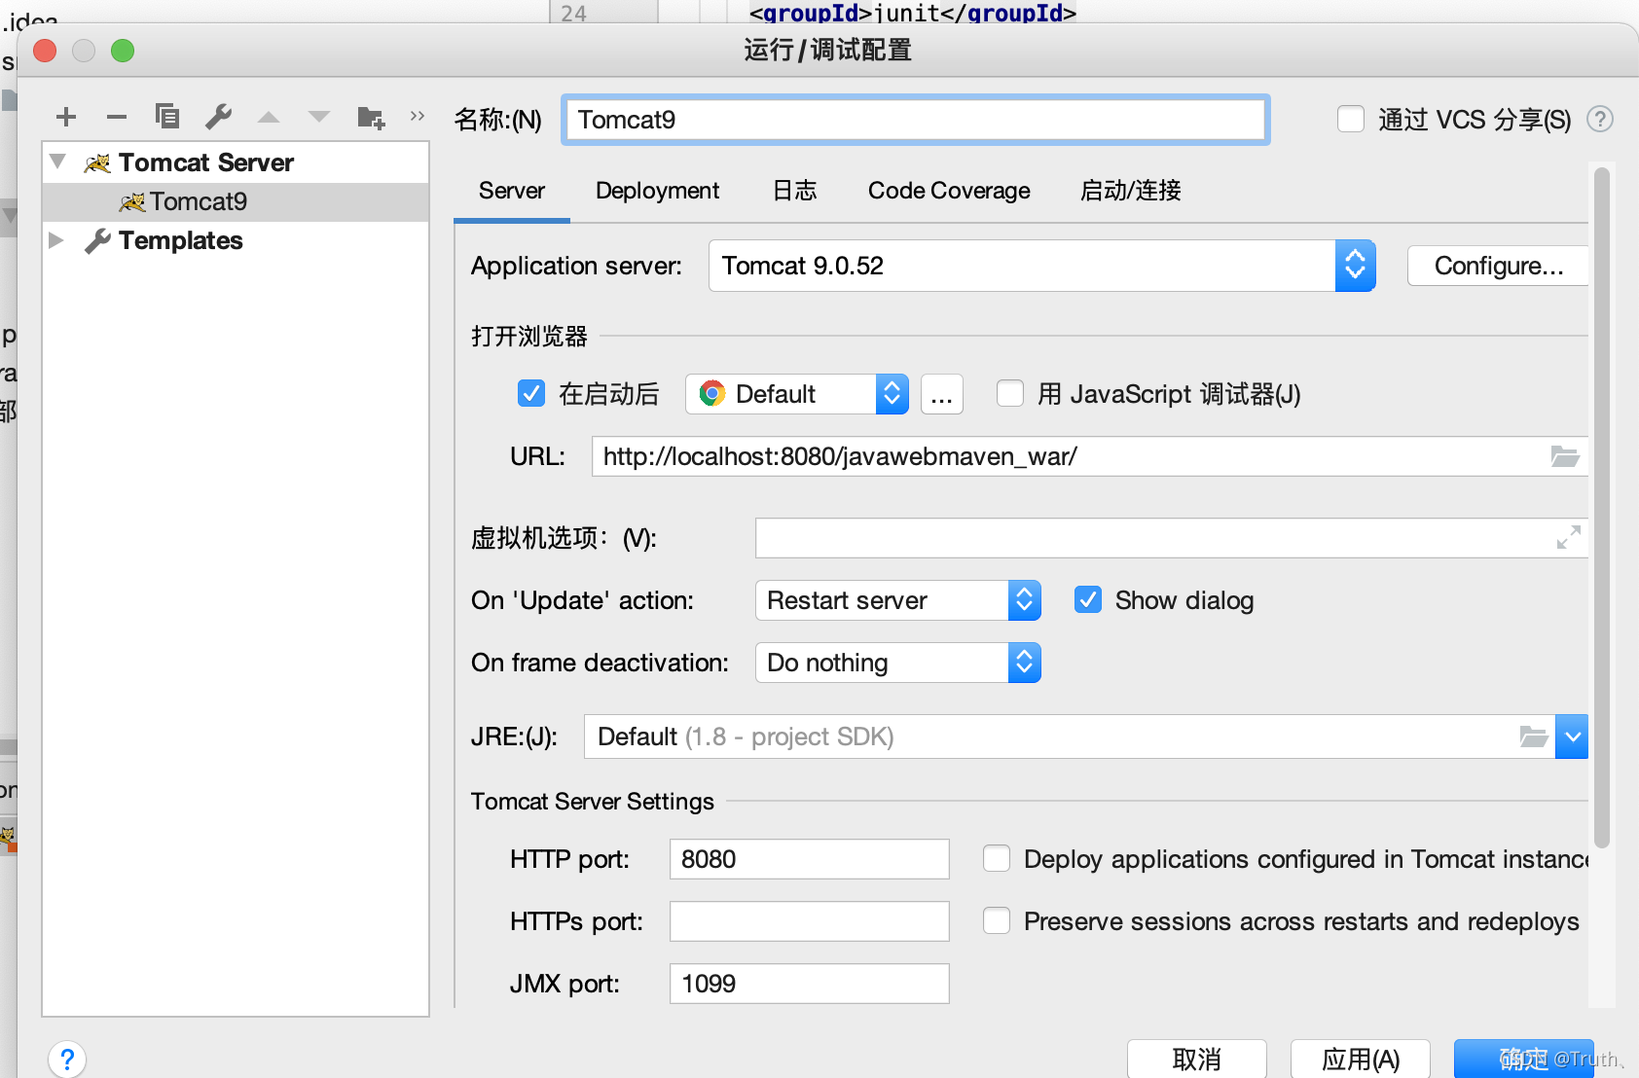Click the VM options input field
Image resolution: width=1639 pixels, height=1078 pixels.
pyautogui.click(x=1172, y=538)
